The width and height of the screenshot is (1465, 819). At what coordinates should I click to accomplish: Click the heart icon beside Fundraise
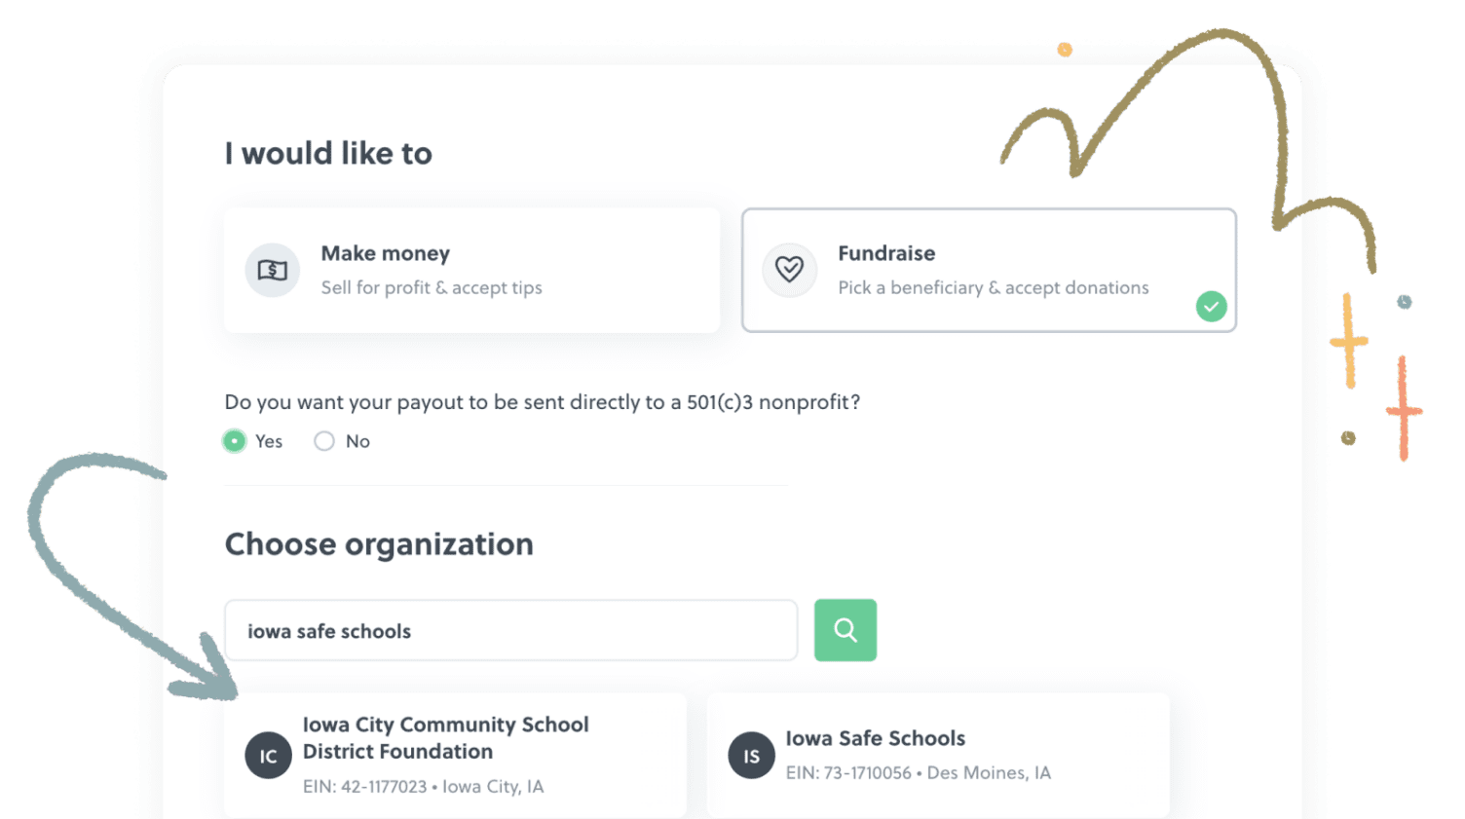pos(789,270)
